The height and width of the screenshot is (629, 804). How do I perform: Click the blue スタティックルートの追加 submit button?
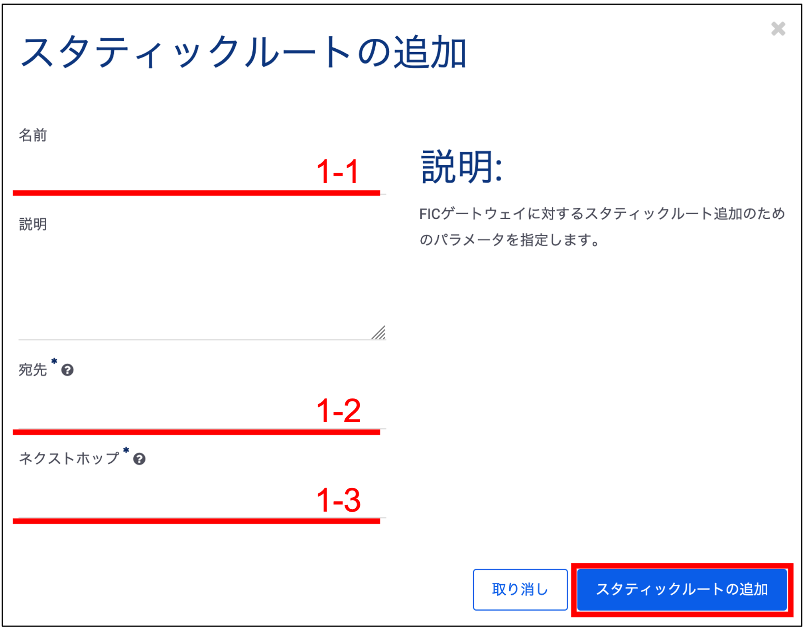coord(682,589)
